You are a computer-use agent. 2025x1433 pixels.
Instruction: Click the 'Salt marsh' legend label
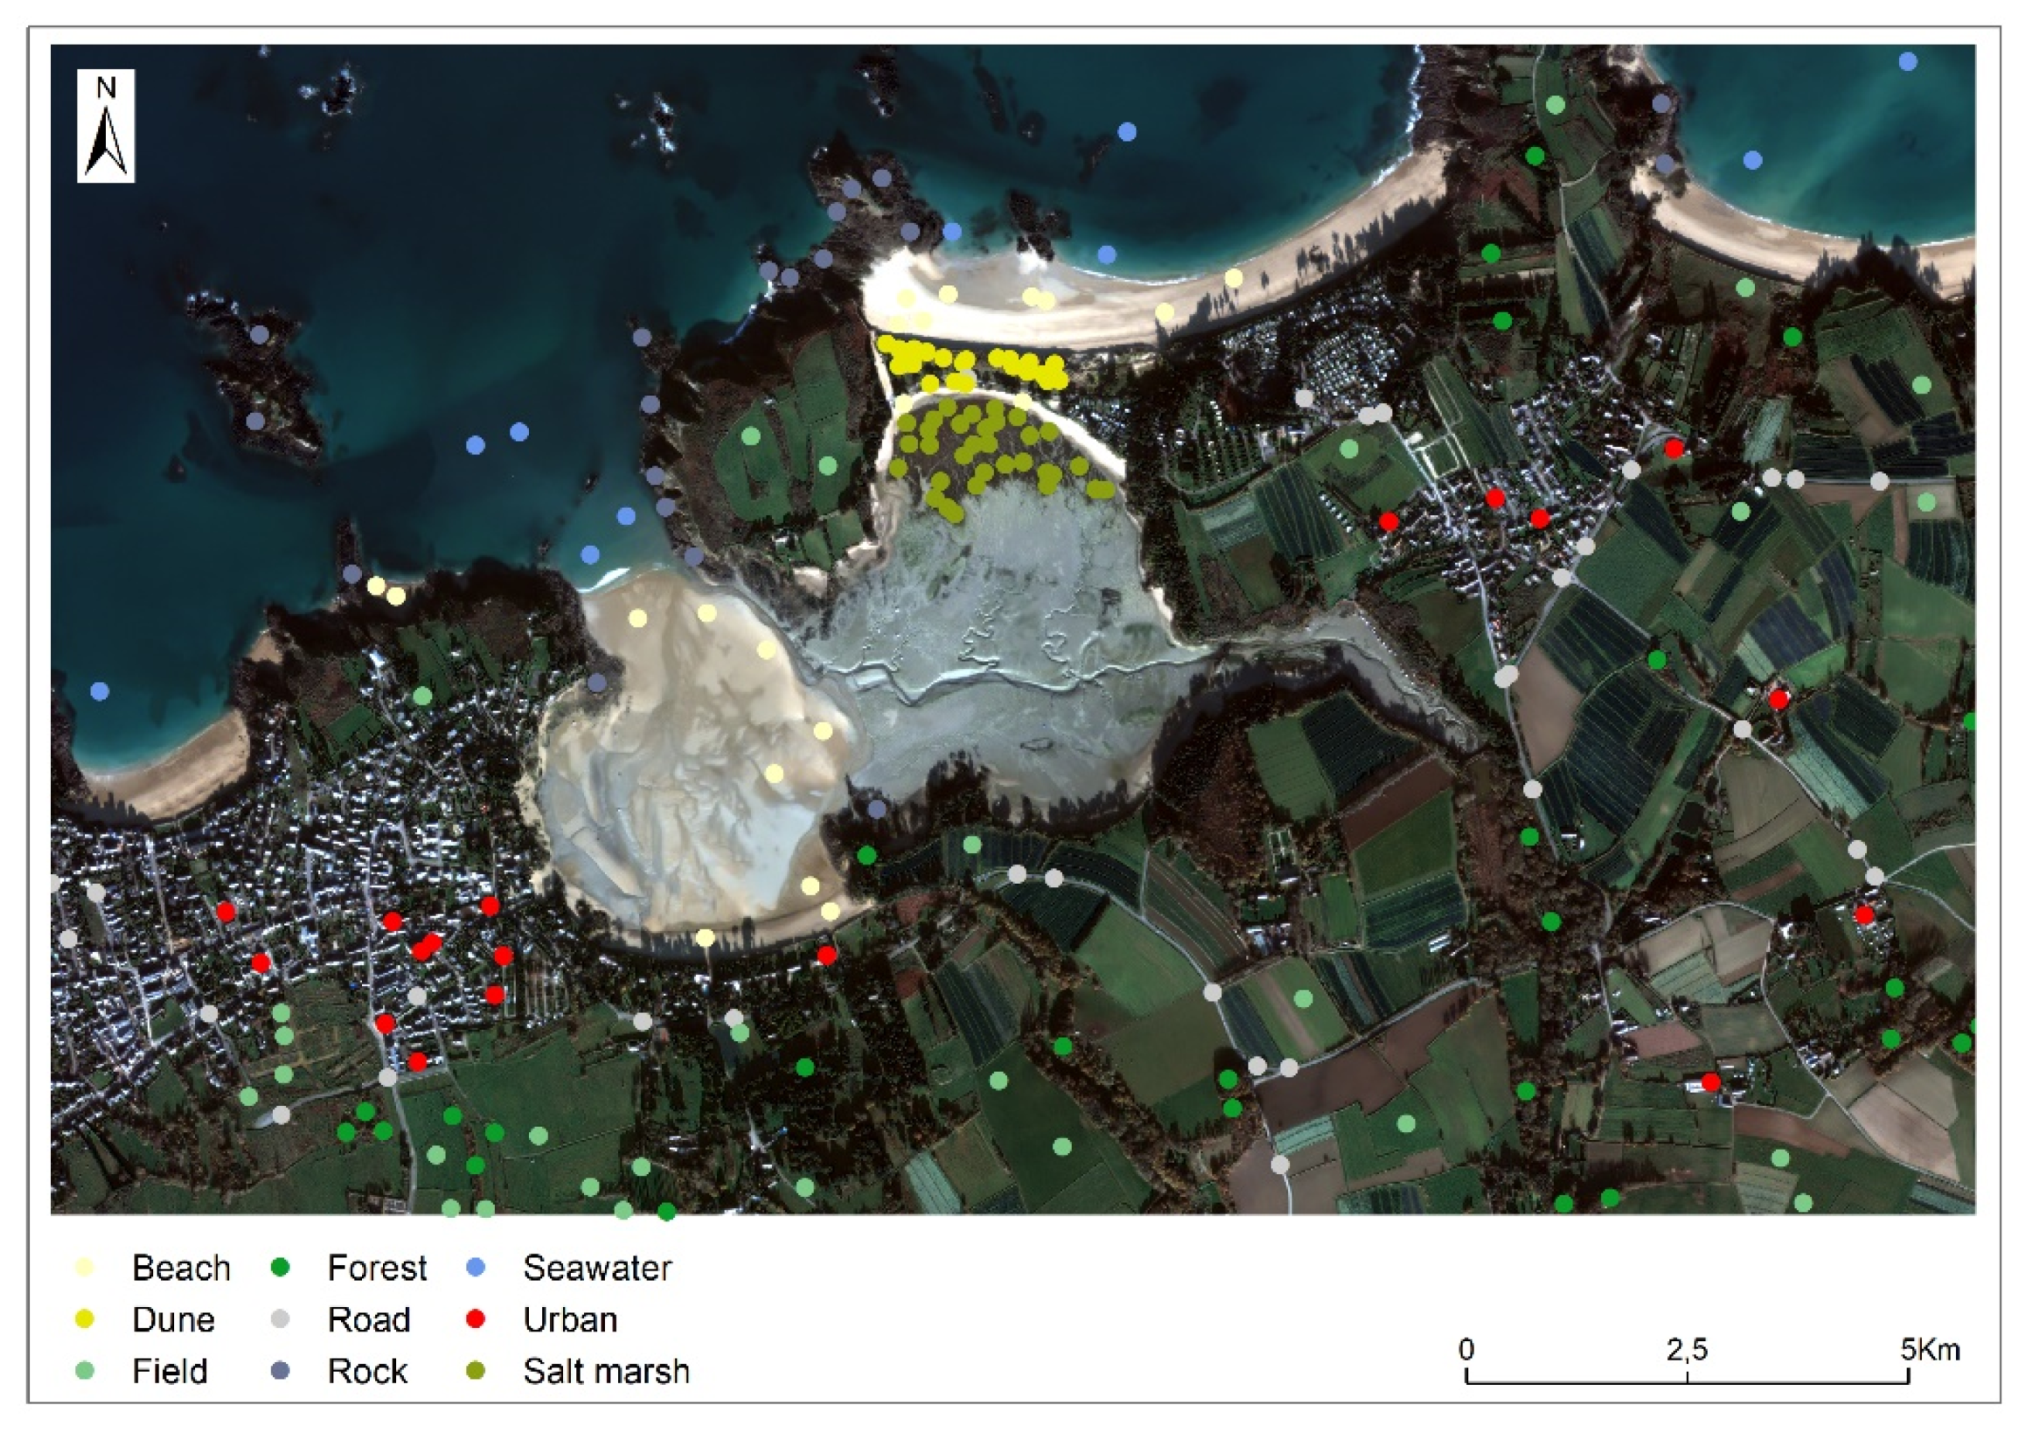[x=606, y=1371]
